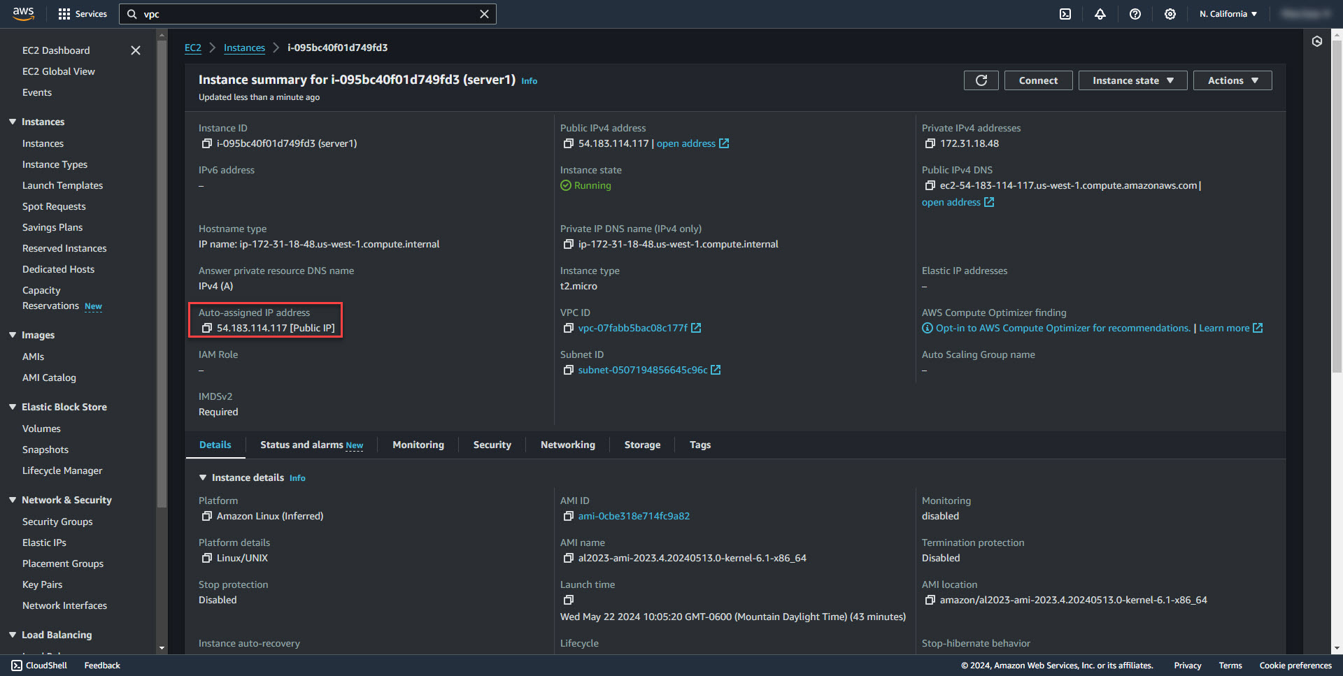
Task: Collapse the Elastic Block Store sidebar group
Action: pyautogui.click(x=13, y=407)
